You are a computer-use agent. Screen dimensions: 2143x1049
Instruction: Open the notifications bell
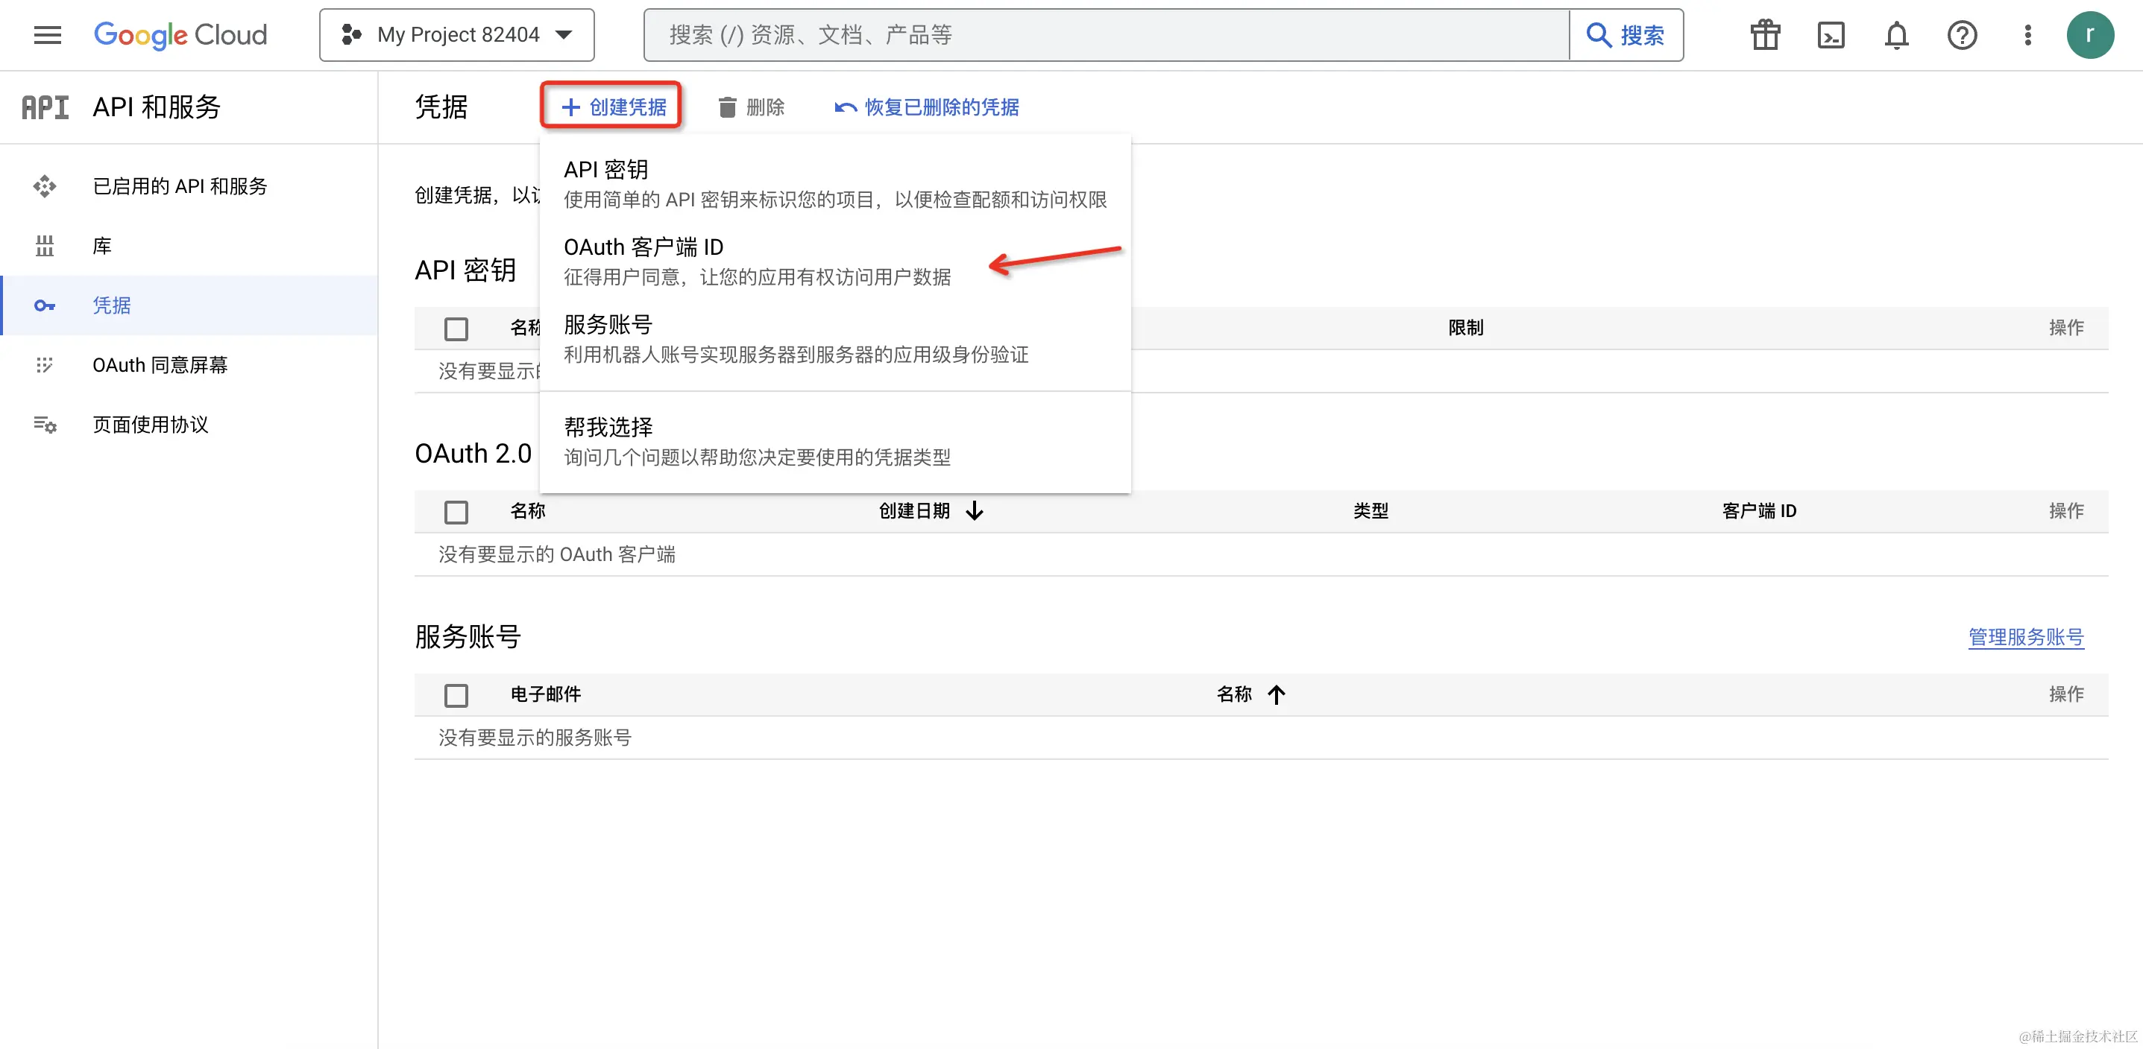click(x=1896, y=35)
